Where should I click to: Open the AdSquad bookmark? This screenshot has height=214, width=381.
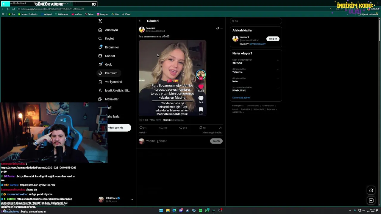click(x=47, y=14)
